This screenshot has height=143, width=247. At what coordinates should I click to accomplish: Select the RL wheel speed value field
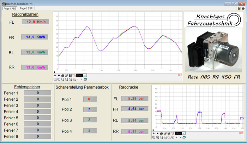click(x=35, y=52)
